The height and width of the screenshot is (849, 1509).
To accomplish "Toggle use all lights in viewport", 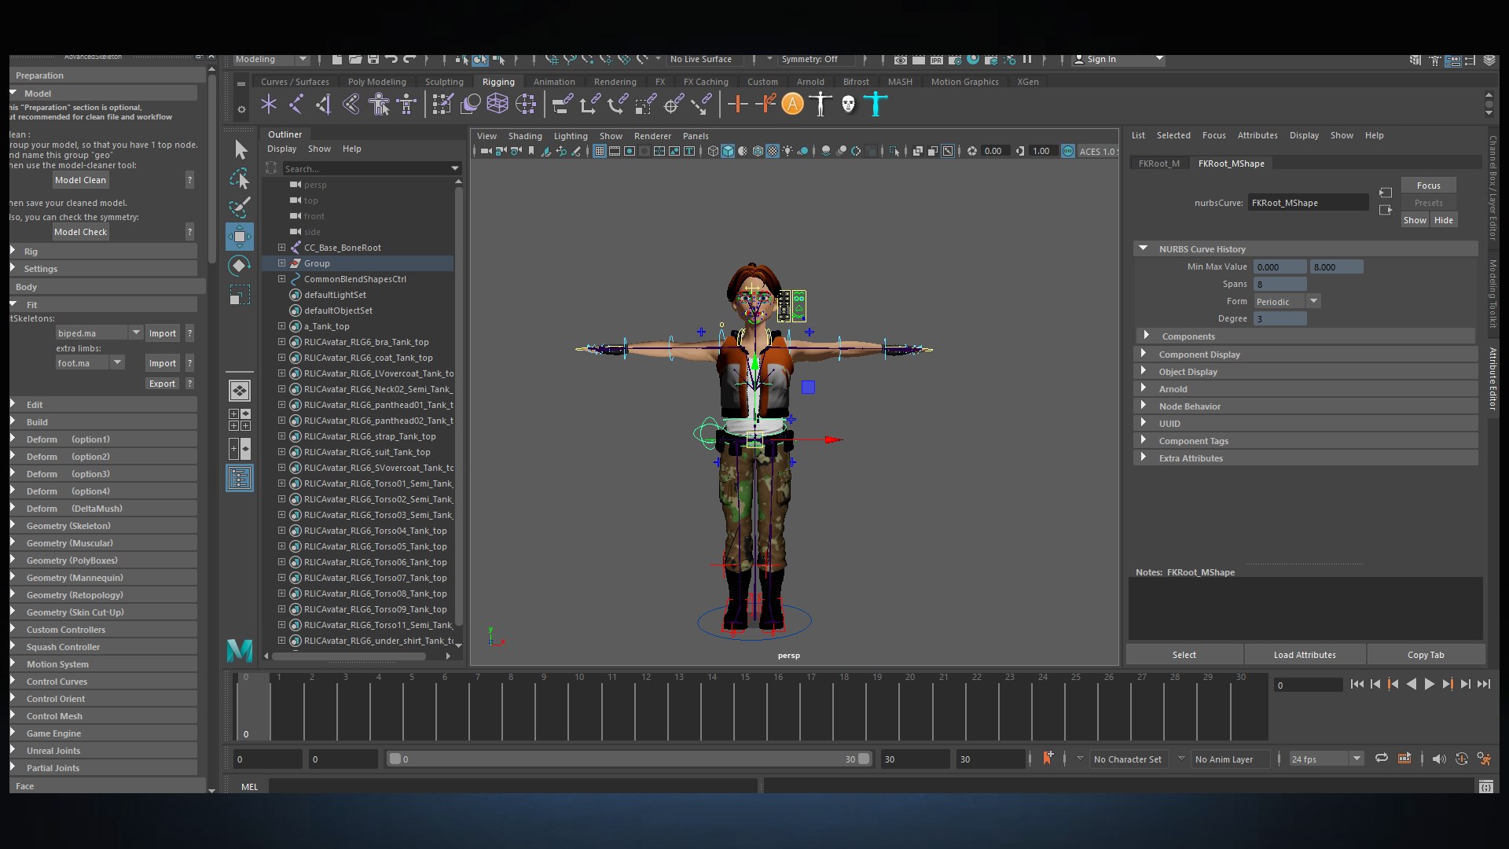I will coord(788,151).
